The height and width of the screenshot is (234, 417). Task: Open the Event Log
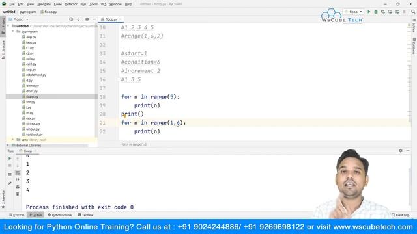400,215
